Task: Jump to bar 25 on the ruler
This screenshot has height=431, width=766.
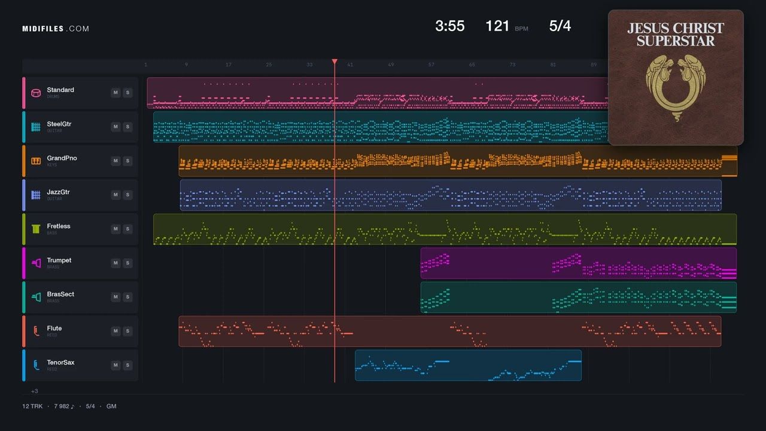Action: pyautogui.click(x=269, y=65)
